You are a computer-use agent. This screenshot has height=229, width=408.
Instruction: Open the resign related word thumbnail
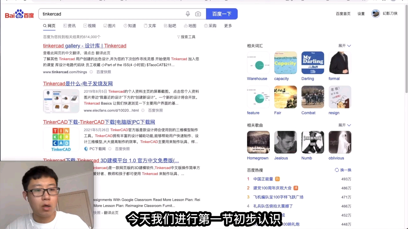point(340,97)
